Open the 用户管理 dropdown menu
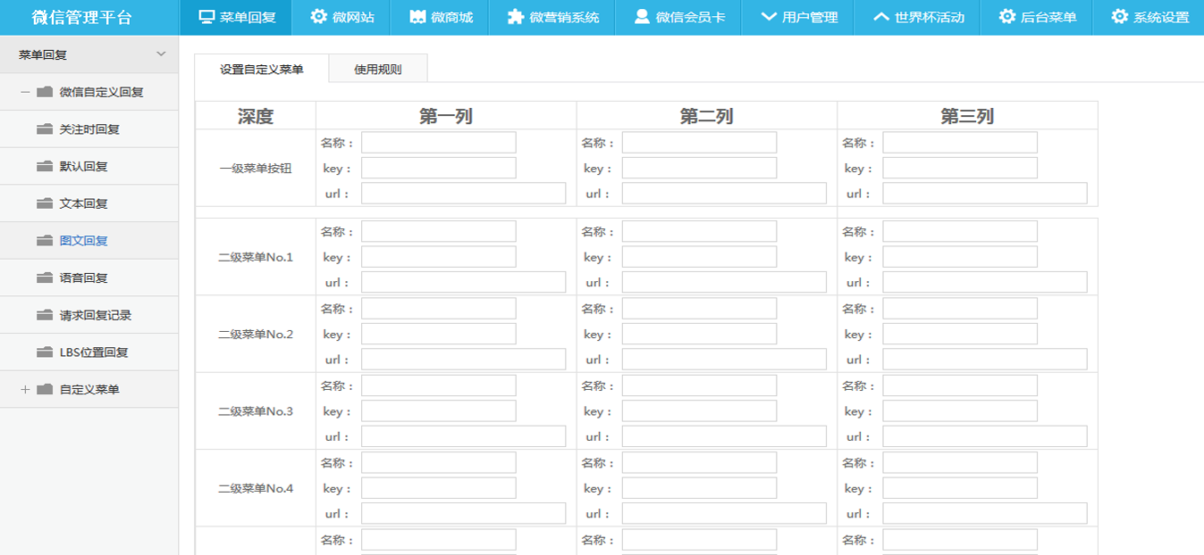 point(799,17)
